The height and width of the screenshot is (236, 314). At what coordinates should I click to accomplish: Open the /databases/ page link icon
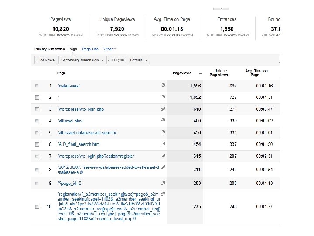coord(163,85)
